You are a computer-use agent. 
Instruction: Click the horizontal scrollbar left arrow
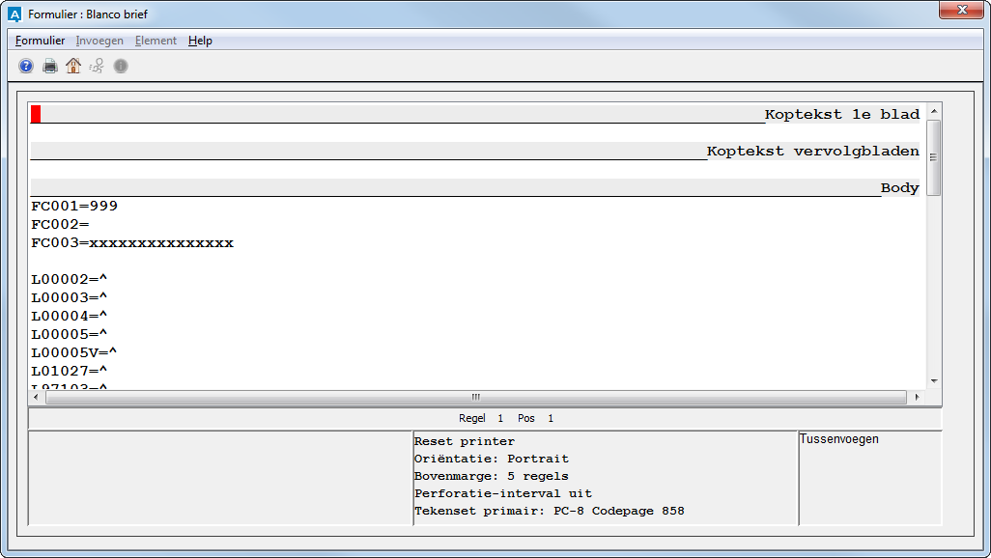(38, 397)
